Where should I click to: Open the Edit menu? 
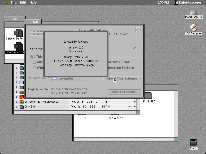point(23,3)
